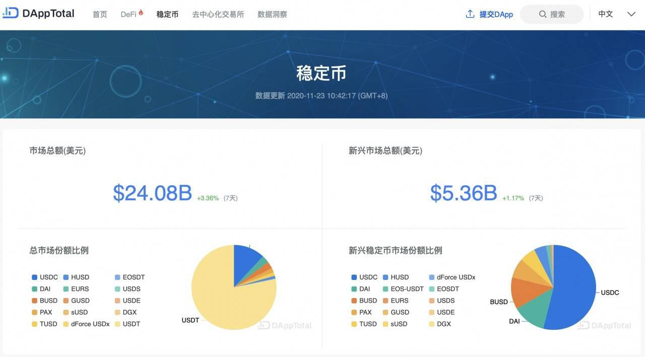
Task: Click the orange BUSD swatch in emerging legend
Action: click(x=354, y=301)
